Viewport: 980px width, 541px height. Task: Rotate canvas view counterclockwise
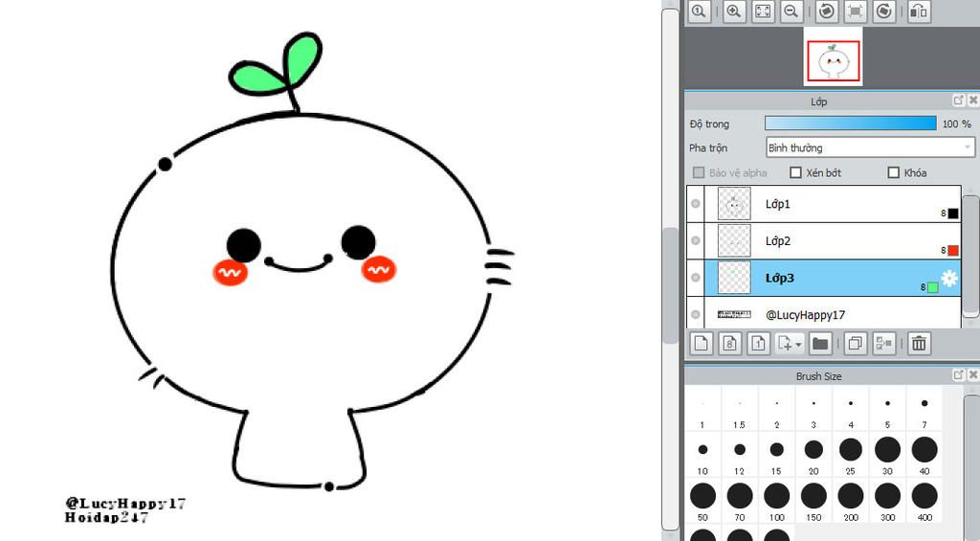827,11
